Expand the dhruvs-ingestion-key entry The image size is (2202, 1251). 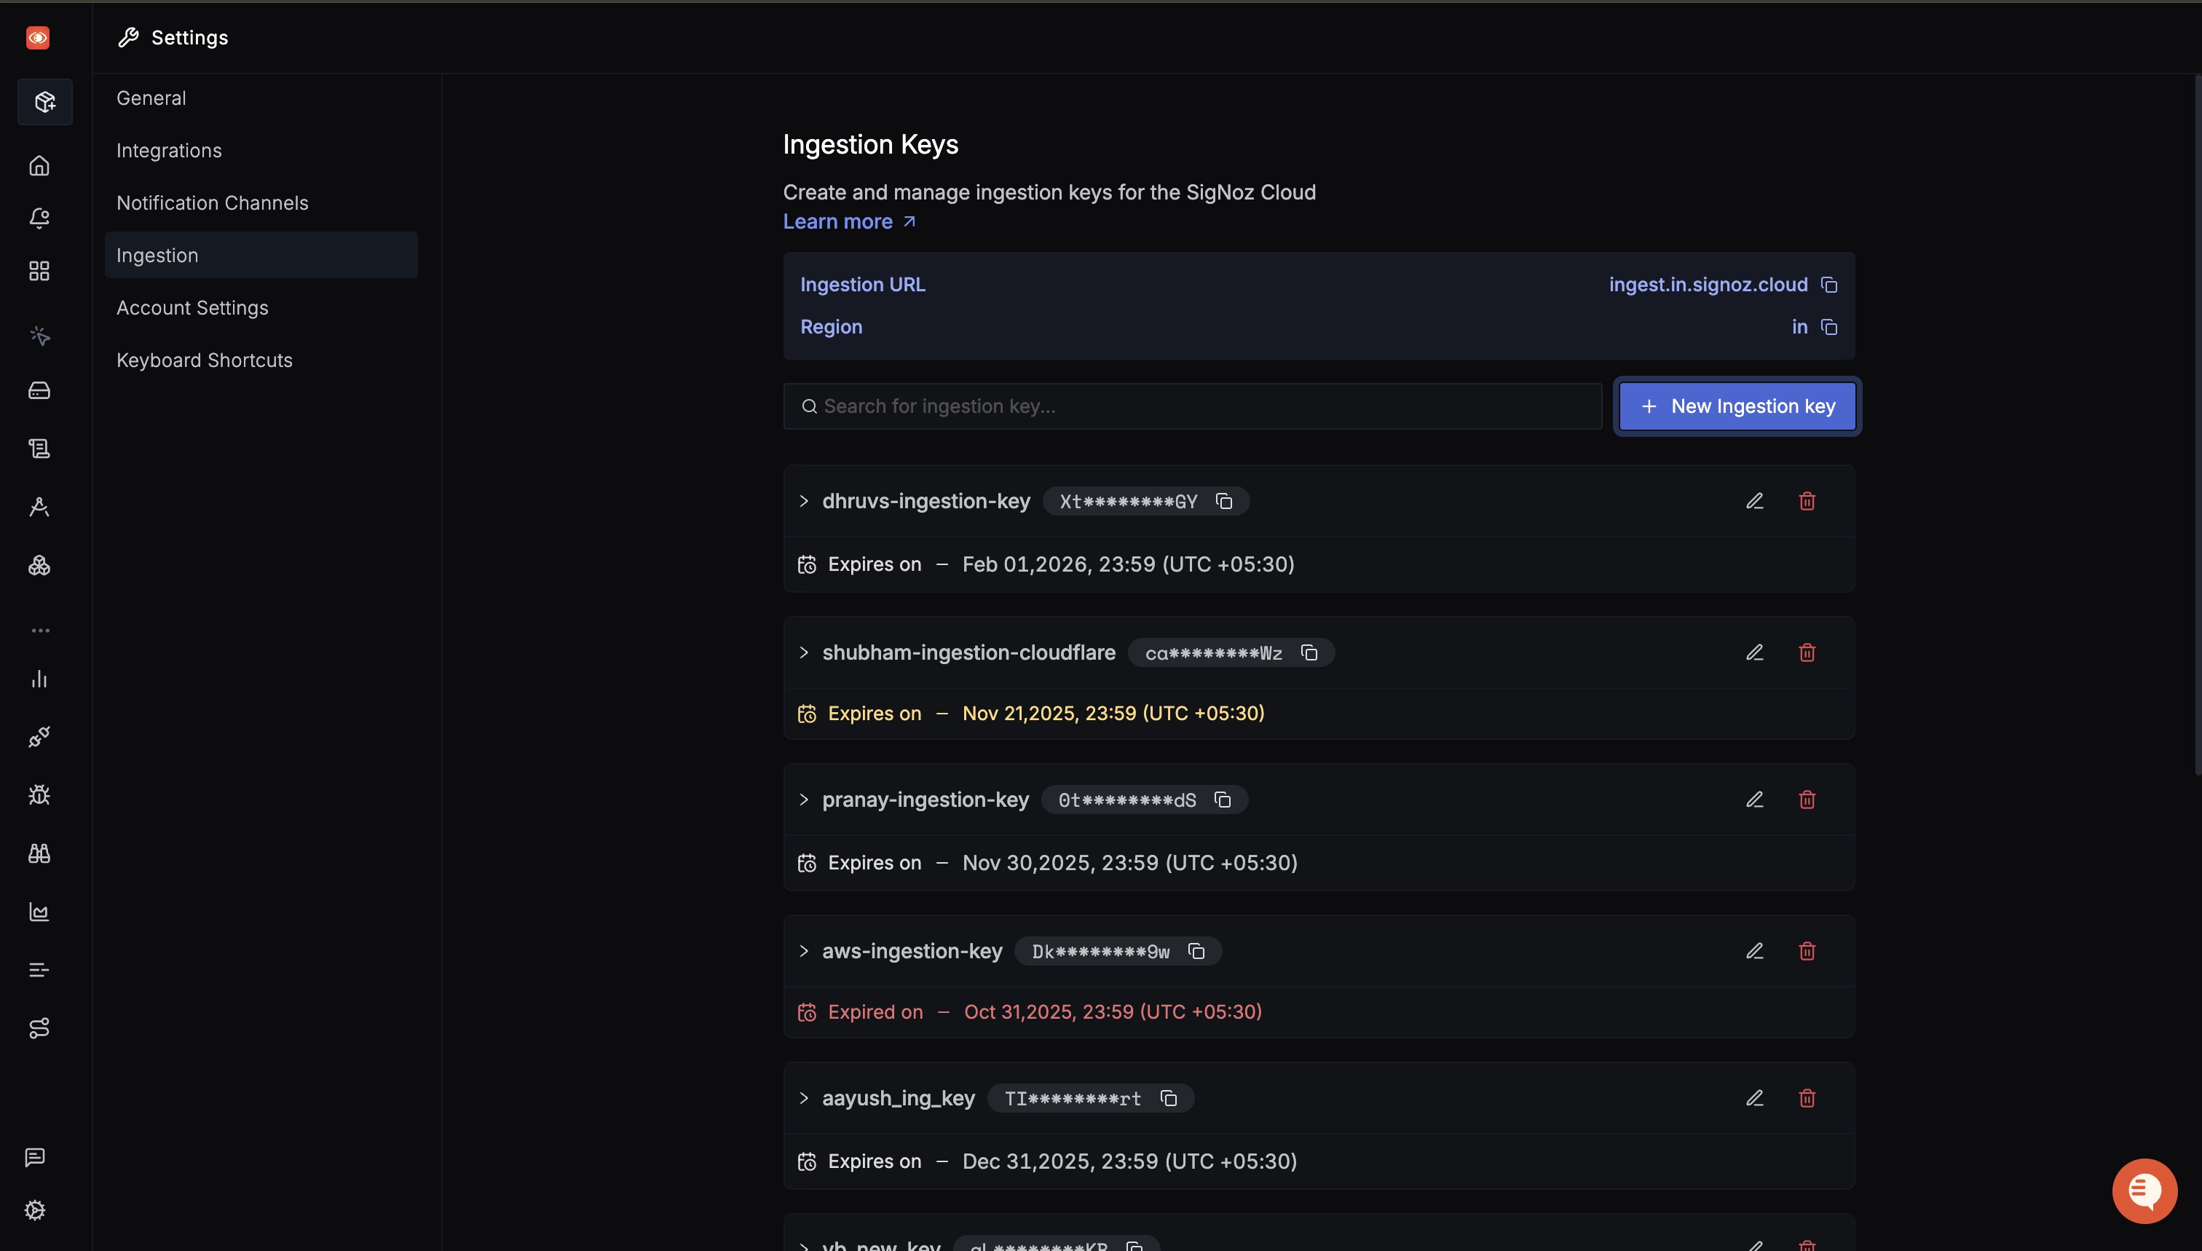click(x=803, y=501)
